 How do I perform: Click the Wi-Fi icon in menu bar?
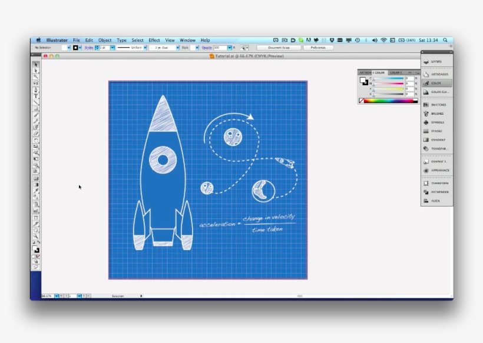[x=383, y=40]
